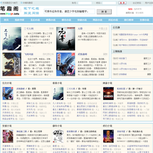Open the large 元尊 featured cover image
Viewport: 153px width, 153px height.
(66, 39)
